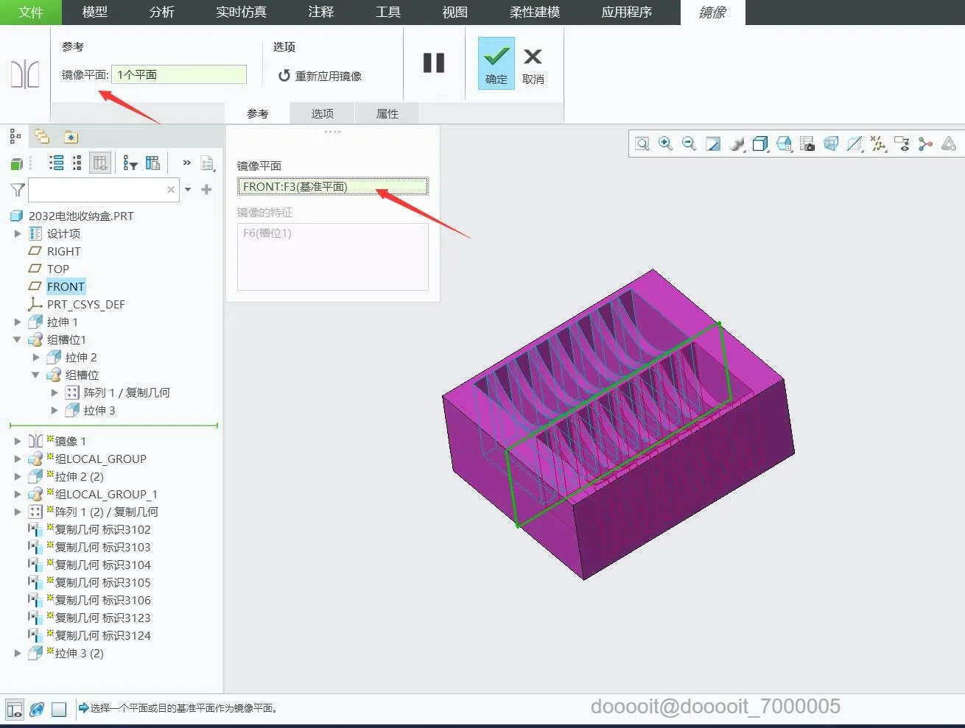
Task: Open the Favorites tab icon
Action: click(x=71, y=137)
